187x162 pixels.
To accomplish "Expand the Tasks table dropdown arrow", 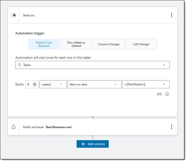I will click(163, 65).
